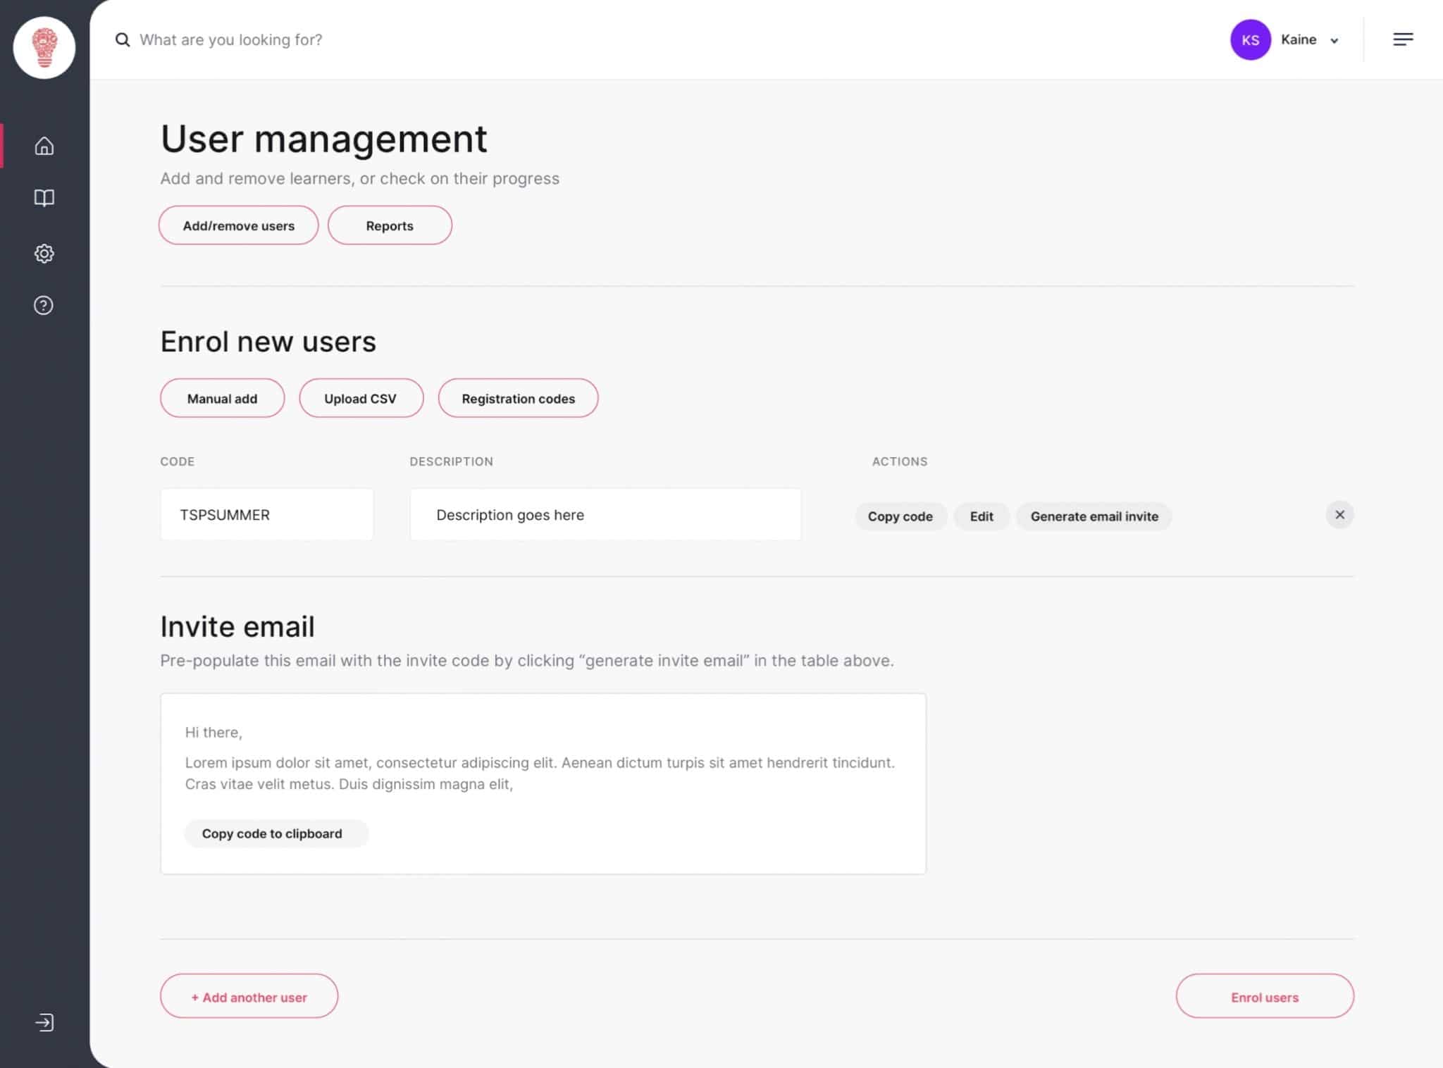Expand the Kaine account dropdown

(1334, 41)
